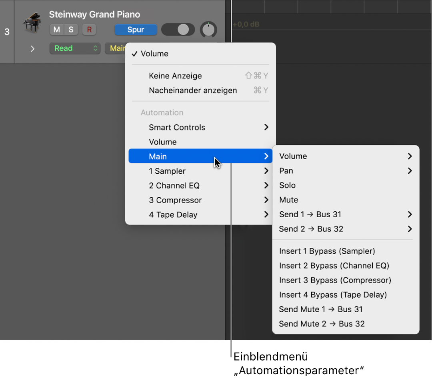Viewport: 432px width, 379px height.
Task: Mute the track with the M button
Action: [x=57, y=30]
